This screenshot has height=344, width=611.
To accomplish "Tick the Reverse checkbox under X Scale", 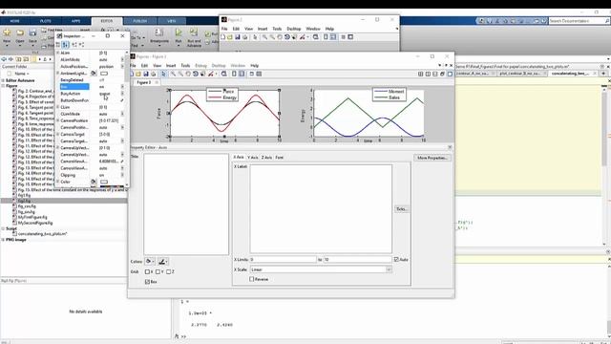I will pyautogui.click(x=252, y=279).
